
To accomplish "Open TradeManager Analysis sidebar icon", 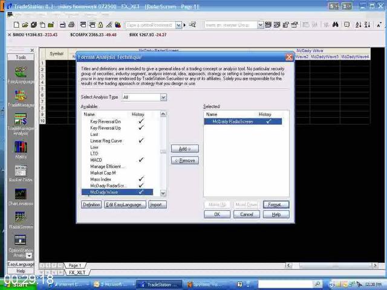I will pyautogui.click(x=21, y=124).
